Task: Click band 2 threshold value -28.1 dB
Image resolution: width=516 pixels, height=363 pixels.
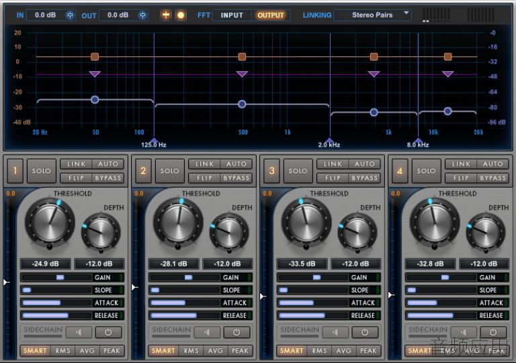Action: point(174,264)
